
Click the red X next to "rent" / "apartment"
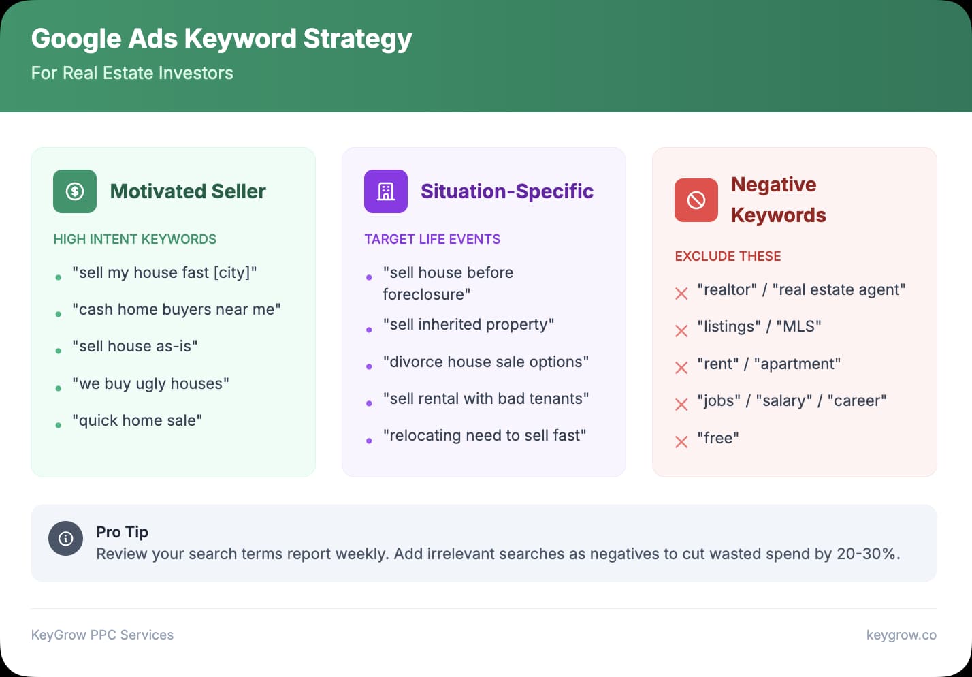coord(681,367)
